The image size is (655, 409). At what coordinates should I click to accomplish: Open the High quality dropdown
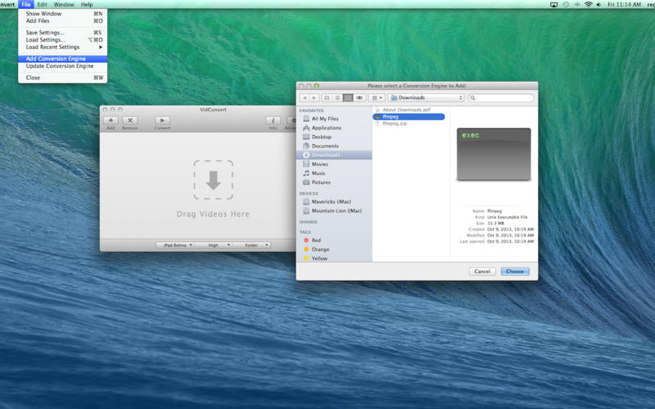215,245
